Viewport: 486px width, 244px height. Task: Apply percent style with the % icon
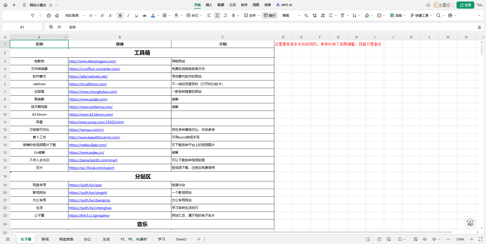(x=306, y=15)
